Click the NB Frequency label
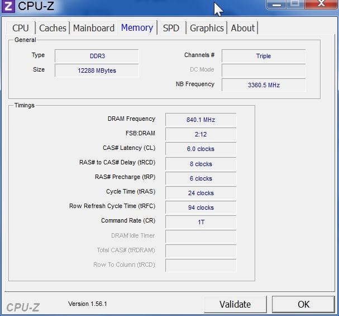Screen dimensions: 339x316 pos(195,84)
